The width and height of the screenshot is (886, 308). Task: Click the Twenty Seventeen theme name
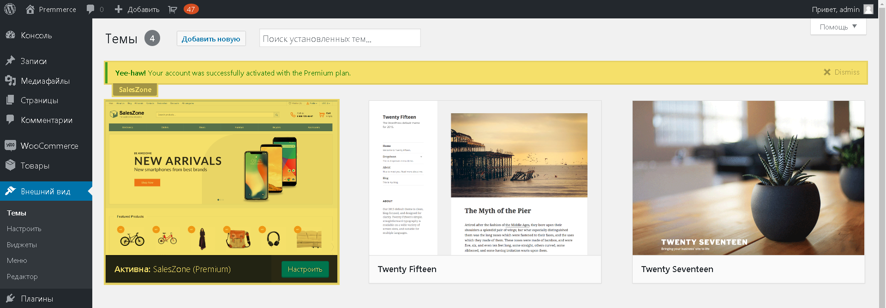[x=677, y=269]
